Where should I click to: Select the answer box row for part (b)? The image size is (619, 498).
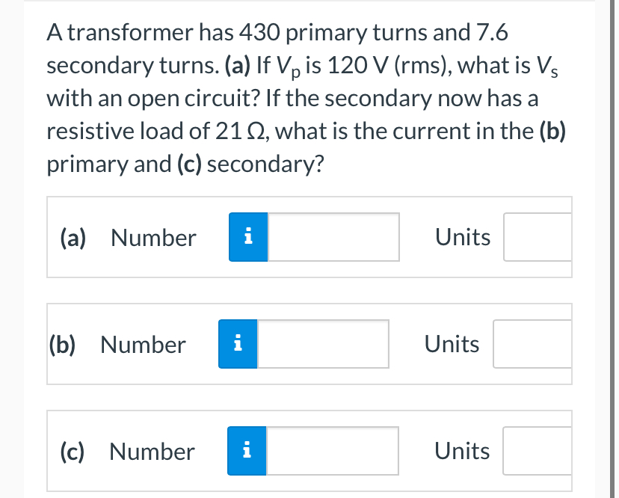[x=309, y=344]
